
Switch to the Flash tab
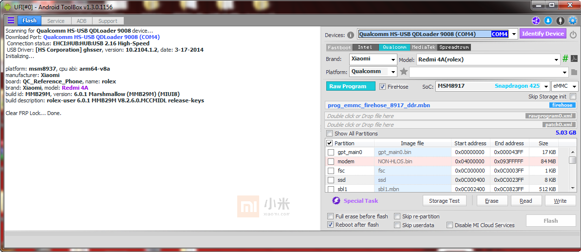tap(30, 21)
